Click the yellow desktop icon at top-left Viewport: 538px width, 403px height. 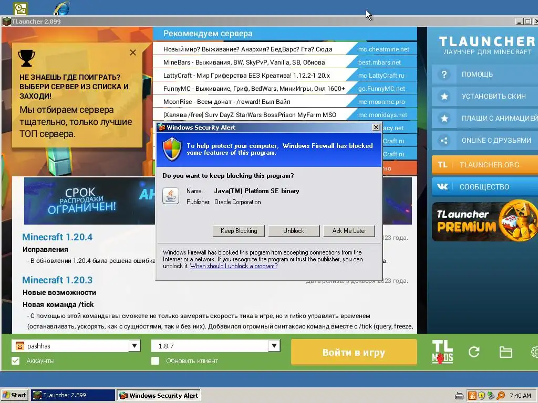[x=20, y=9]
